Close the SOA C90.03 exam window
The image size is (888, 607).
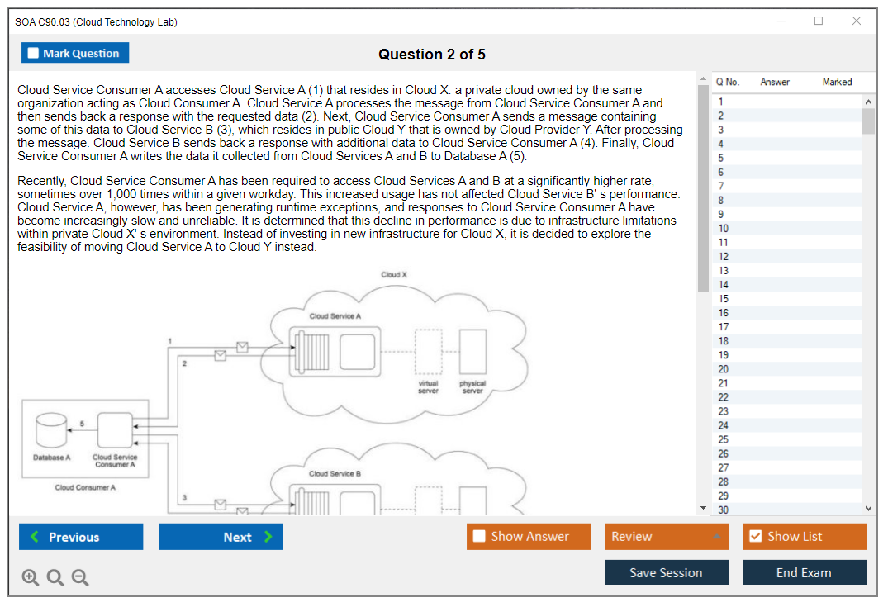857,21
